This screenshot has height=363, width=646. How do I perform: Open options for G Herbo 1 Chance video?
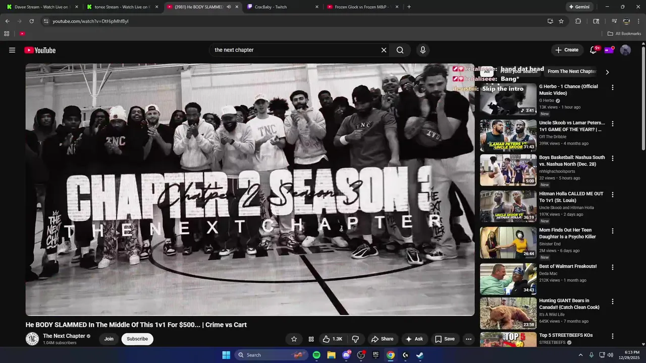(613, 87)
